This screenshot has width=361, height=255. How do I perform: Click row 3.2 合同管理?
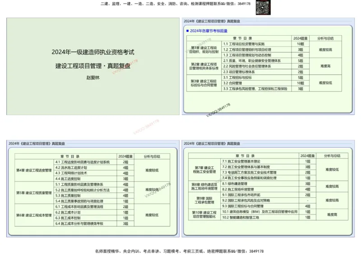(256, 83)
